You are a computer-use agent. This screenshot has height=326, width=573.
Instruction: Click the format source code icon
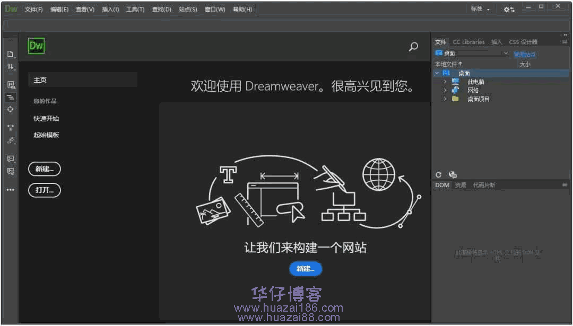[x=11, y=140]
